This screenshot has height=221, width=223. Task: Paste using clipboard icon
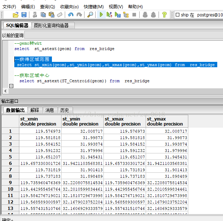pyautogui.click(x=51, y=15)
